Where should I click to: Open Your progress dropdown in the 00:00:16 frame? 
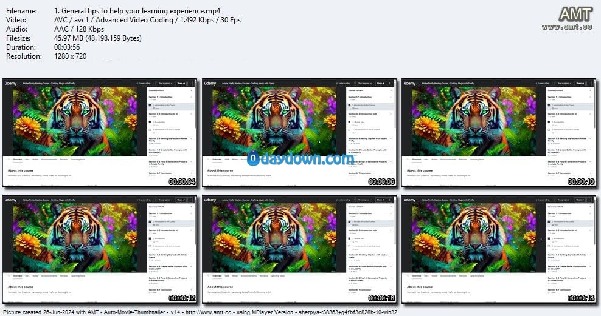click(x=364, y=200)
